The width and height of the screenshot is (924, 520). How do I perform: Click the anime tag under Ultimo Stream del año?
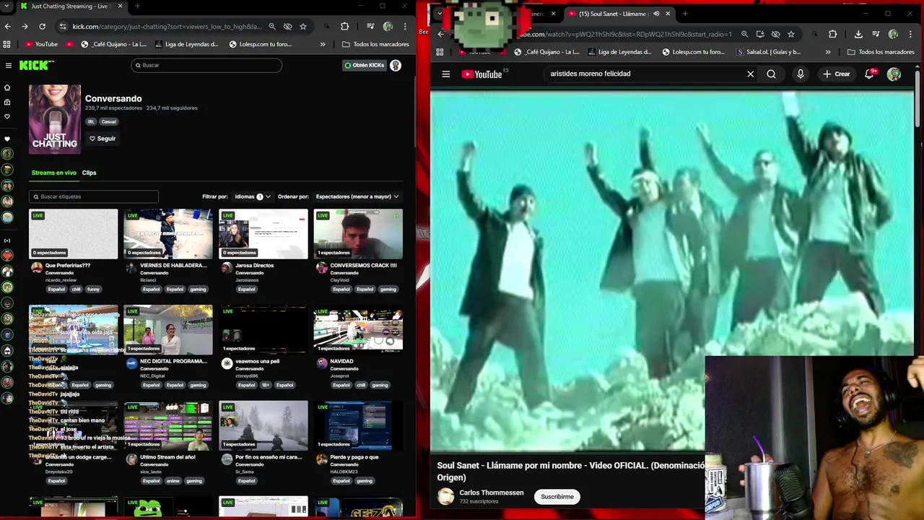point(173,481)
